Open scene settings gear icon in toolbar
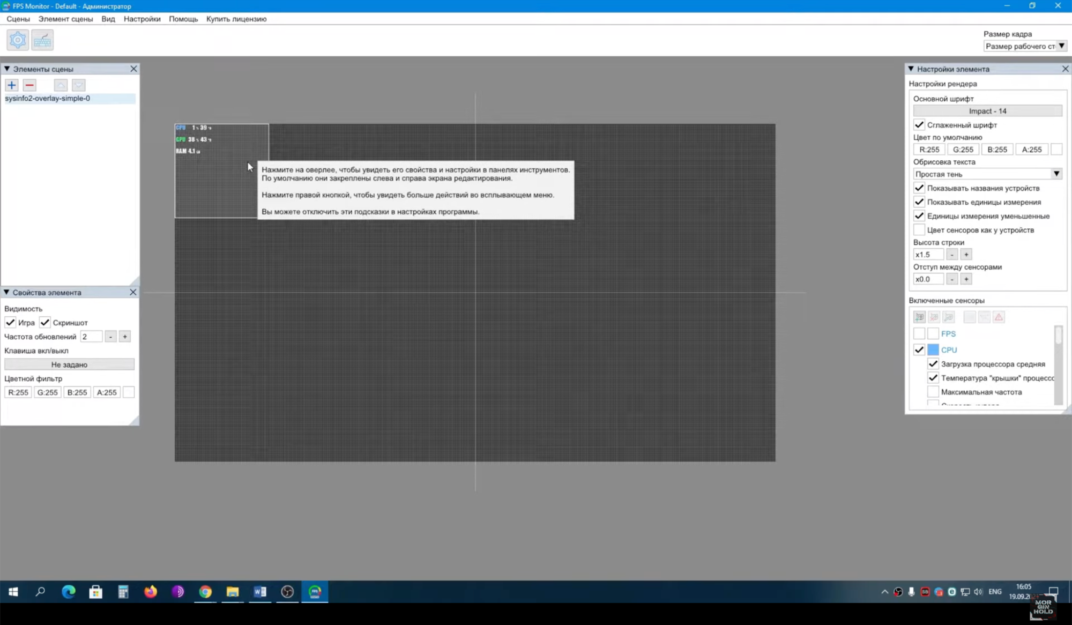 click(x=18, y=40)
